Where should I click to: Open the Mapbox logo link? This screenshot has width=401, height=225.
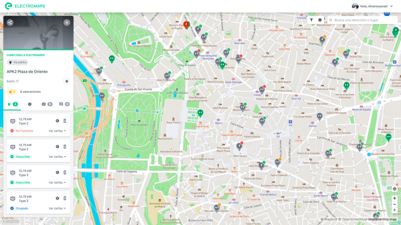(10, 221)
